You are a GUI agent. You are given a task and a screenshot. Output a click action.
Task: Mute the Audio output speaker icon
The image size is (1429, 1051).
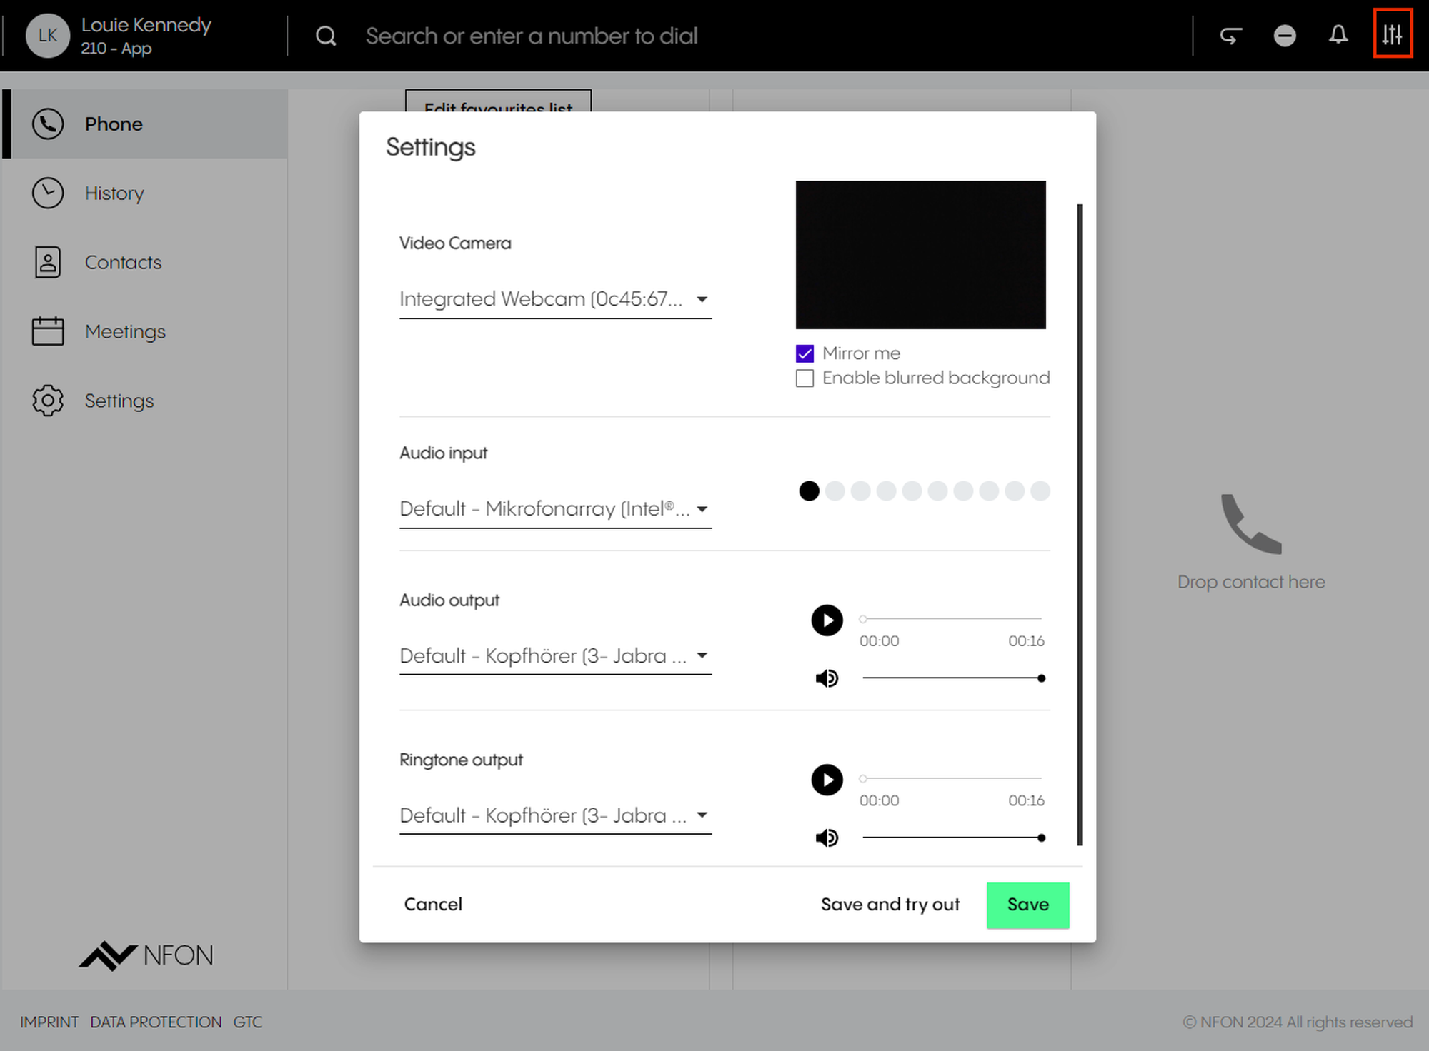(x=827, y=678)
